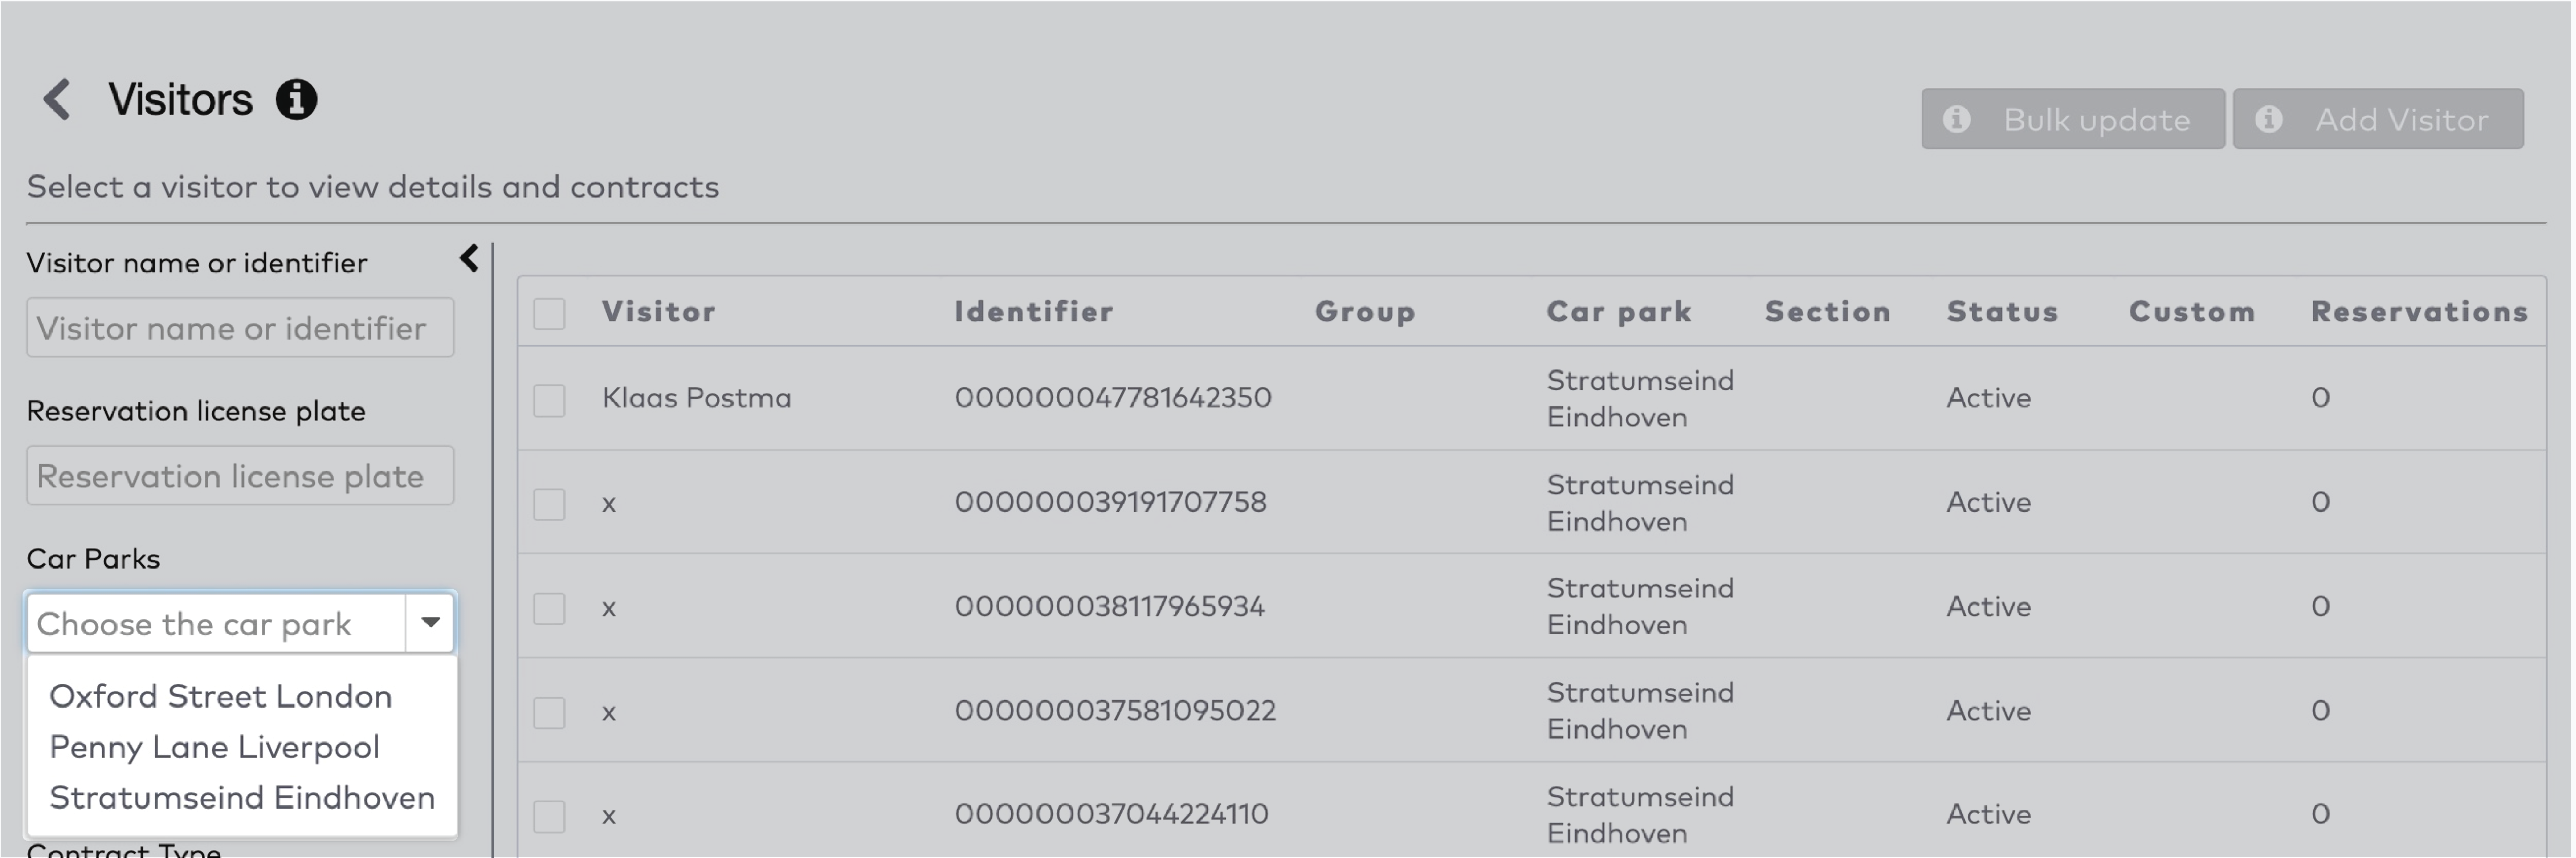Pick Stratumseind Eindhoven in the dropdown
The image size is (2576, 858).
point(242,798)
